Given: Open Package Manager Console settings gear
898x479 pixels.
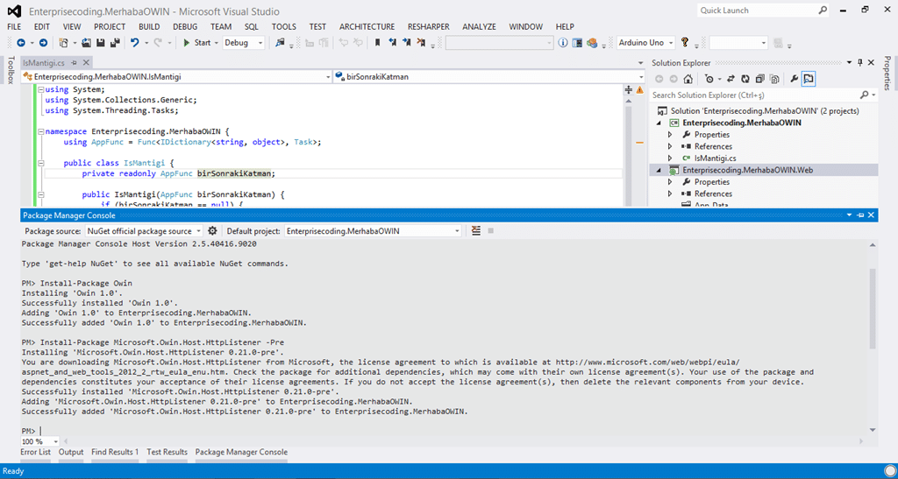Looking at the screenshot, I should [212, 231].
